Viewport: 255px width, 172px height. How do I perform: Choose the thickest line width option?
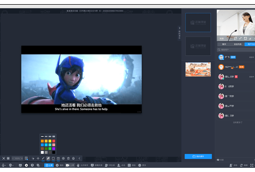click(x=54, y=137)
